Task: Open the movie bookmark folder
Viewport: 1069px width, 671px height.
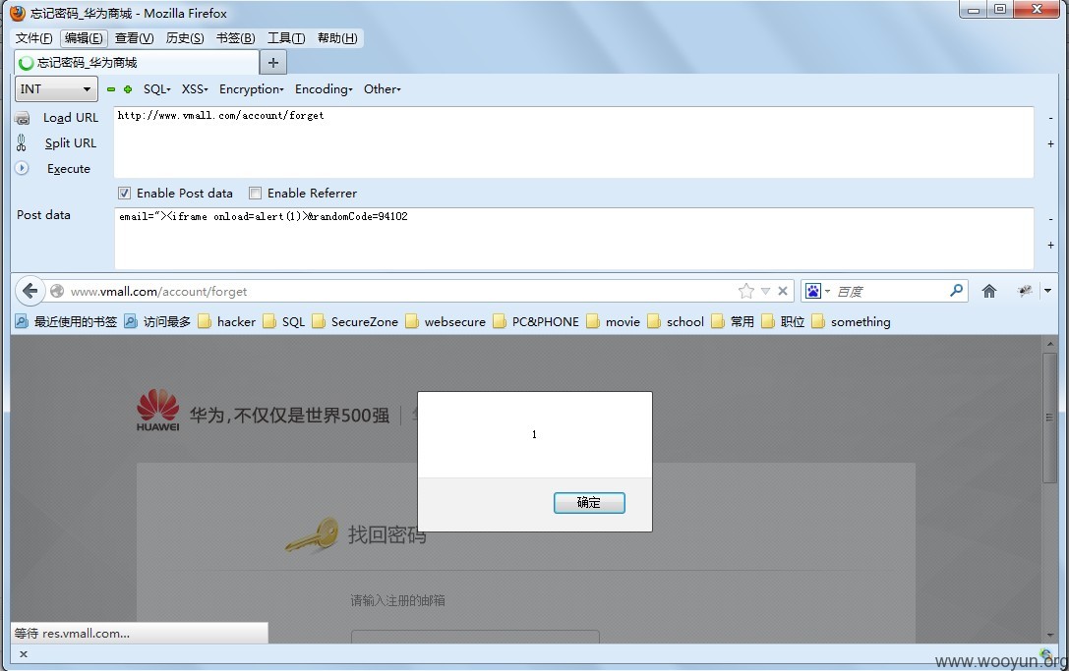Action: pyautogui.click(x=614, y=321)
